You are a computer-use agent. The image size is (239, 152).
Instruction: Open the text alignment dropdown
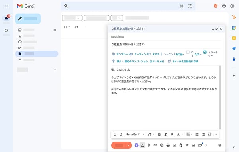pyautogui.click(x=190, y=134)
